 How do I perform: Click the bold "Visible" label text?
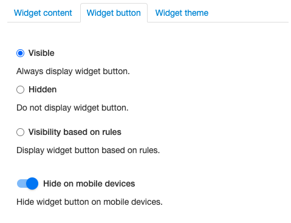click(x=41, y=53)
